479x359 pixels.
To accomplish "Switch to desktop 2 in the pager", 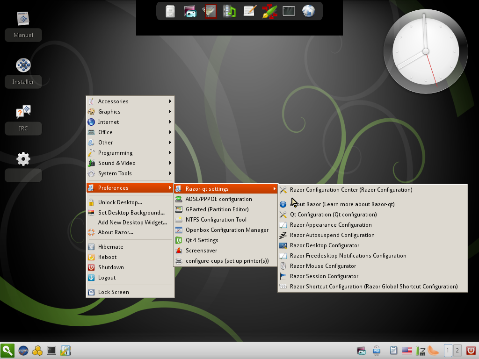I will coord(457,351).
